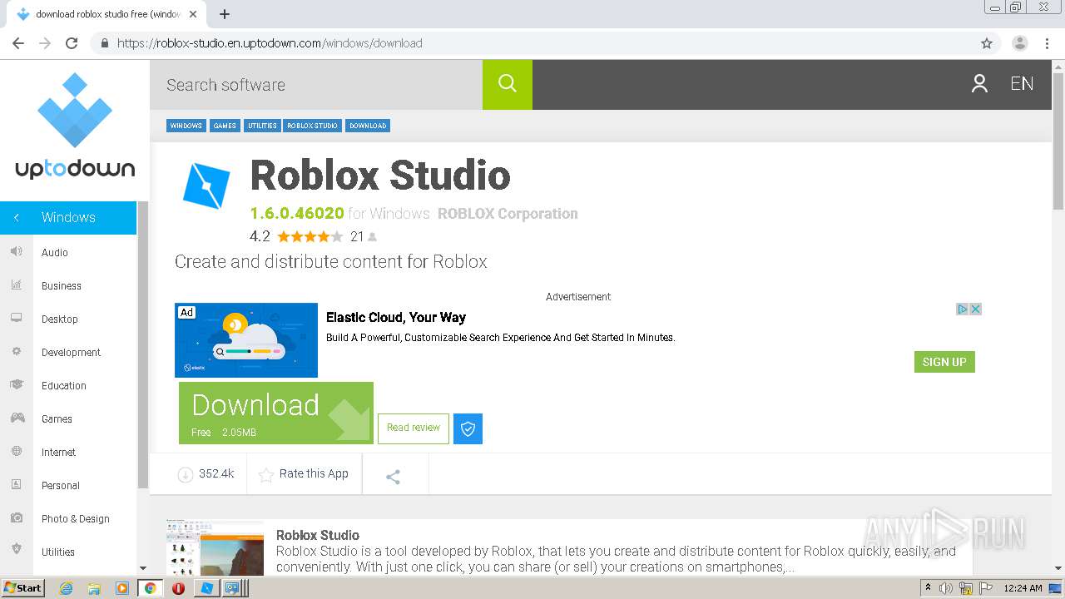Show hidden tray icons arrow
This screenshot has height=599, width=1065.
[x=928, y=587]
